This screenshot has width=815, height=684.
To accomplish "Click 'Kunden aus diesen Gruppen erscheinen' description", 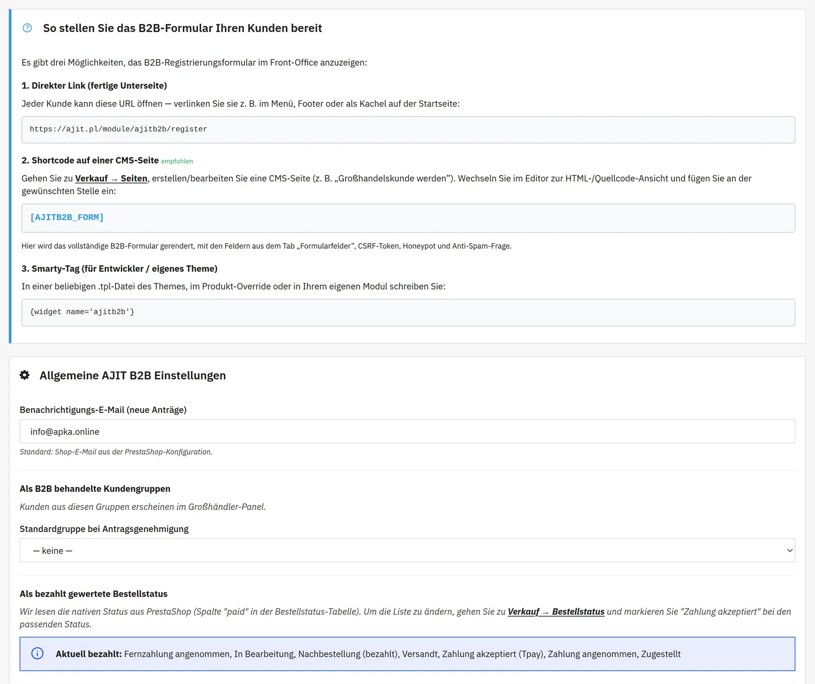I will click(x=143, y=507).
